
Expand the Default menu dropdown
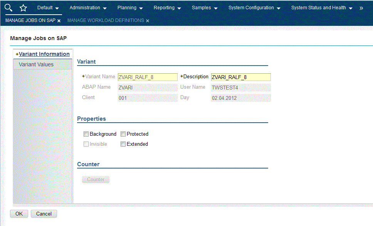pyautogui.click(x=48, y=7)
